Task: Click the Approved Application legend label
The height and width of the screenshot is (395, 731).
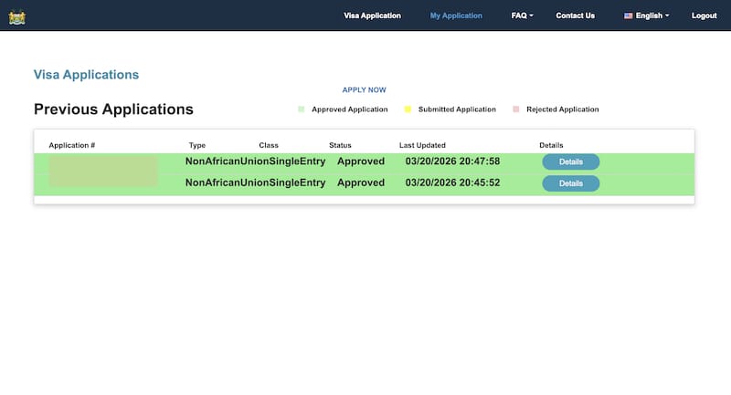Action: pos(350,109)
